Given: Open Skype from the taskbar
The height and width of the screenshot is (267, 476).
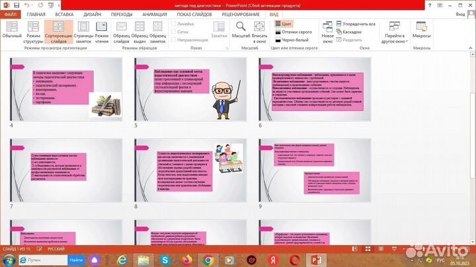Looking at the screenshot, I should 165,260.
